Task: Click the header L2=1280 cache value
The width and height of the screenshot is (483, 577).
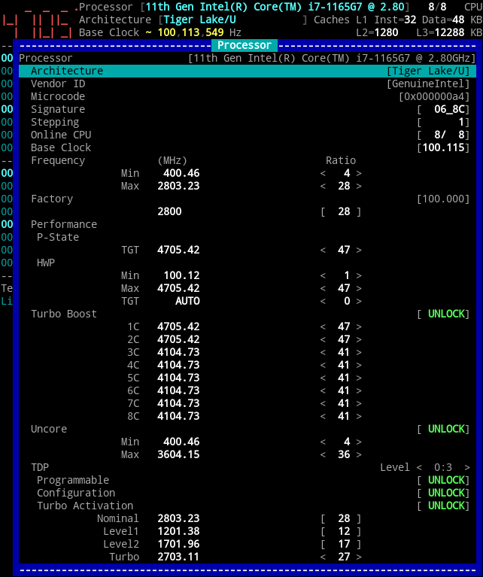Action: tap(377, 32)
